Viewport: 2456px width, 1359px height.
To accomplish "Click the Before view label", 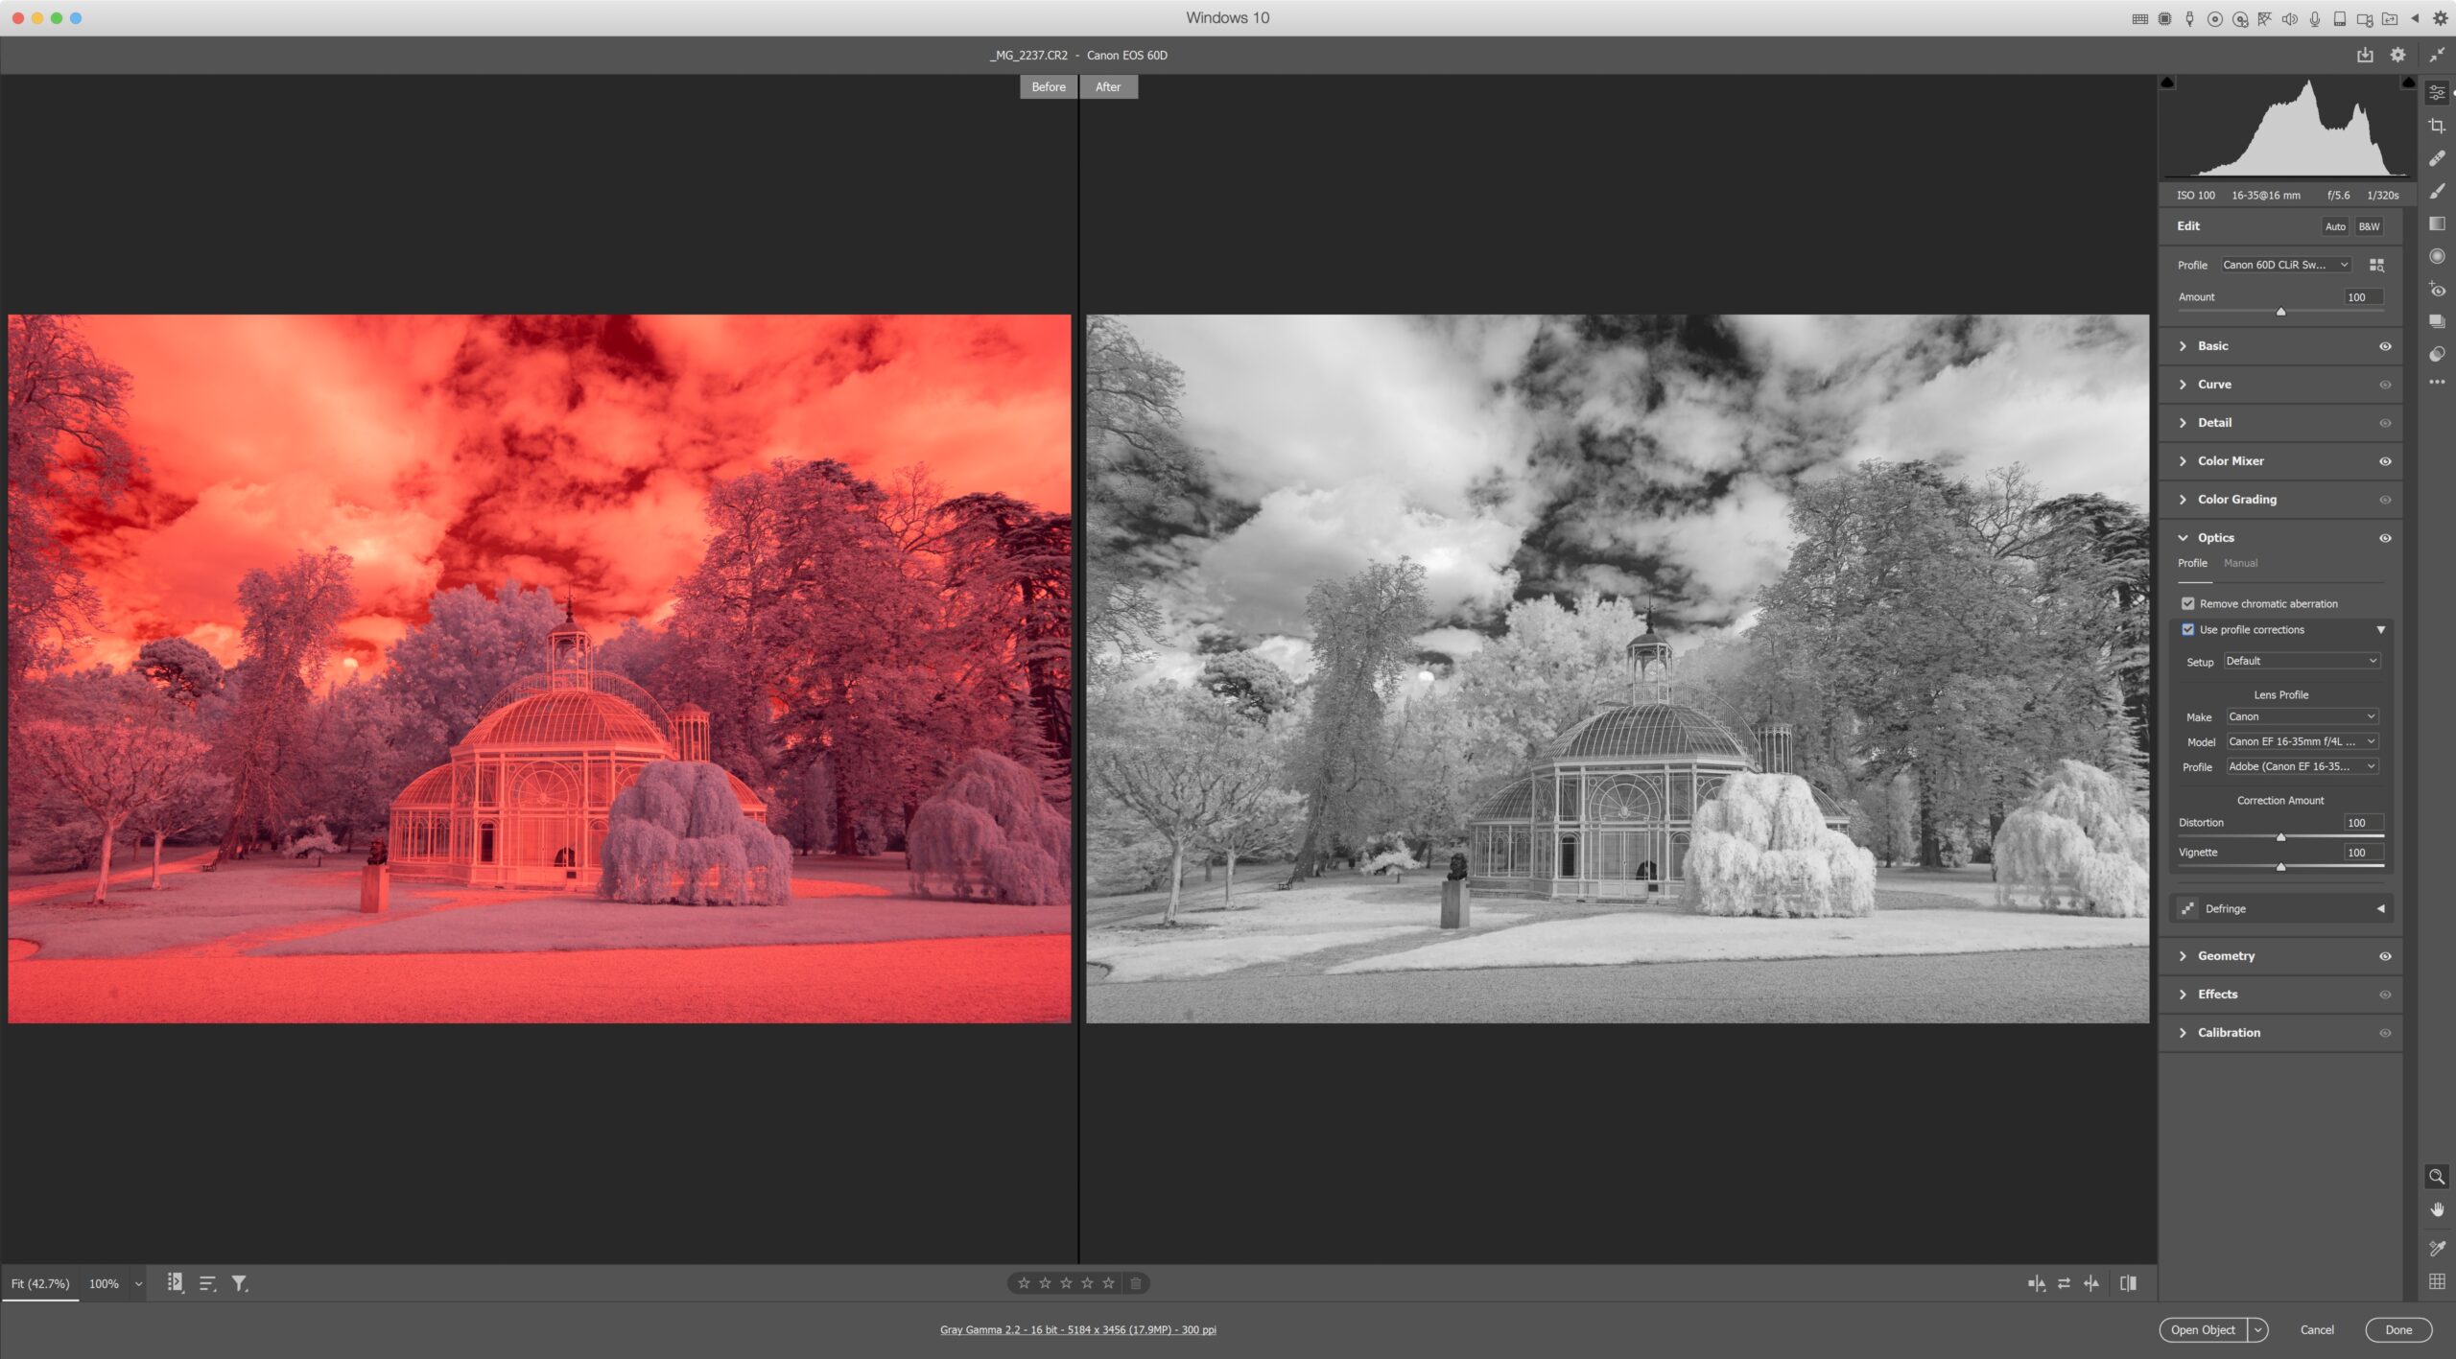I will pos(1049,86).
